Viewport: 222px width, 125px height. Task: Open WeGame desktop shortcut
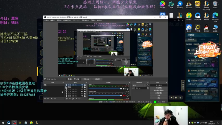click(189, 5)
